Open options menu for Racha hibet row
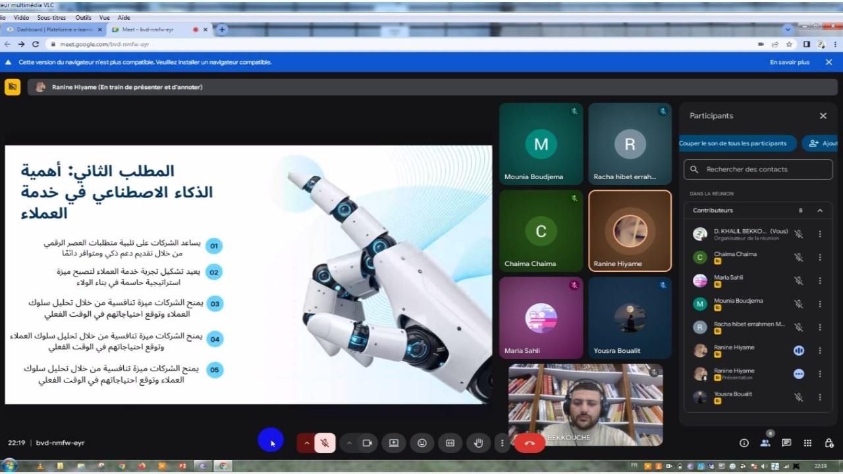The width and height of the screenshot is (843, 474). click(x=820, y=327)
